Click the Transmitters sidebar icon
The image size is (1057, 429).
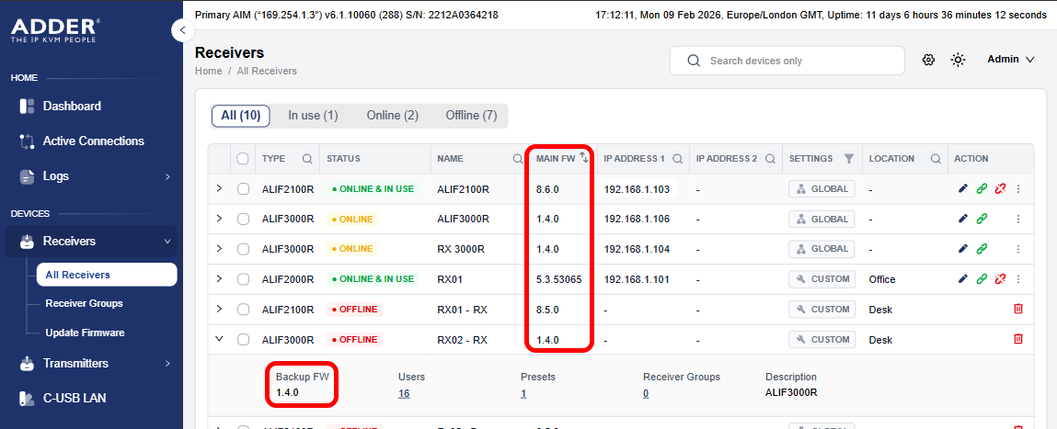pyautogui.click(x=27, y=364)
